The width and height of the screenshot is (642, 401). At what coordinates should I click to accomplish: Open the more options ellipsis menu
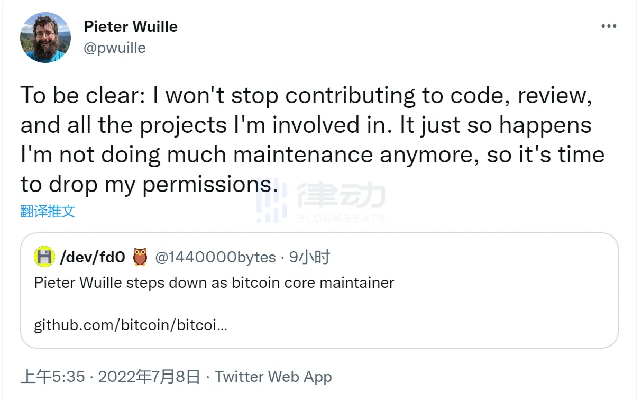pyautogui.click(x=609, y=25)
